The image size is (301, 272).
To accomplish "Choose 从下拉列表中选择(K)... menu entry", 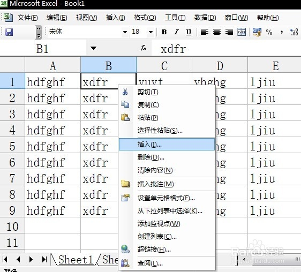I will (167, 211).
